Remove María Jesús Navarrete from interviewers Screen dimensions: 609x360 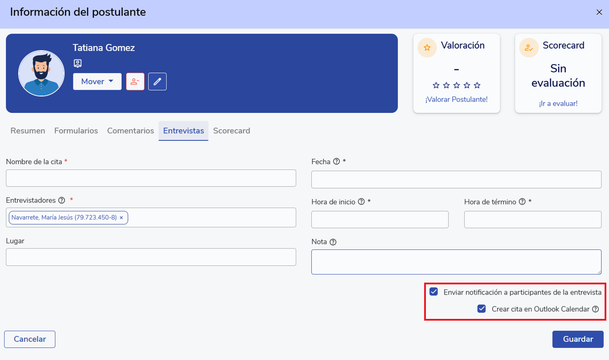(121, 218)
